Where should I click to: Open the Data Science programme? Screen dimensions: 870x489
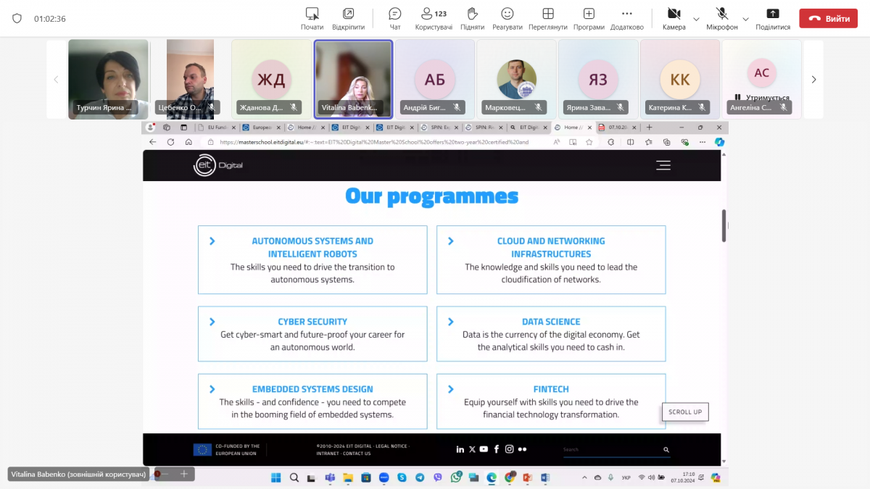[x=551, y=333]
